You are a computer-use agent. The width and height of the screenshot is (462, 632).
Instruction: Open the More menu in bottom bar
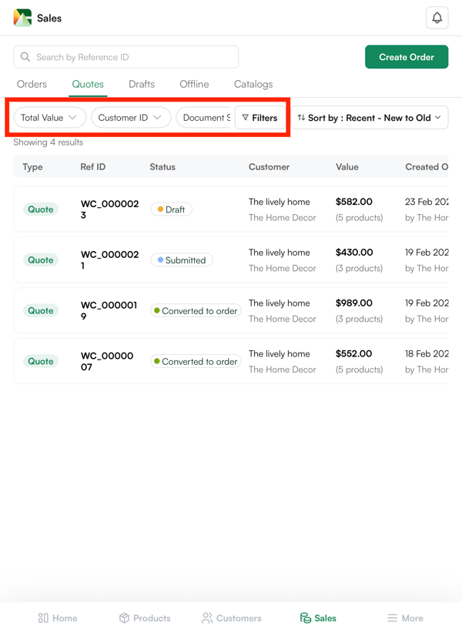405,617
